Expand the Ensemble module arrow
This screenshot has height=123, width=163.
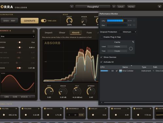(x=83, y=108)
